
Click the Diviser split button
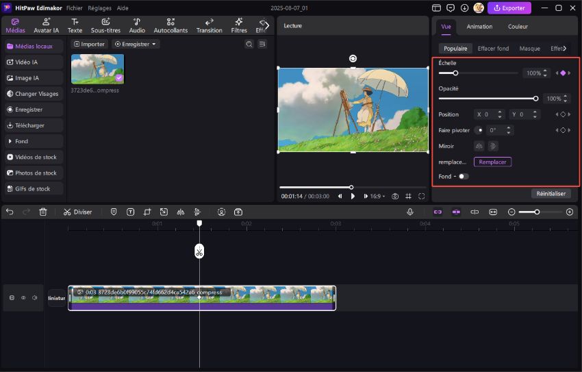pos(77,212)
